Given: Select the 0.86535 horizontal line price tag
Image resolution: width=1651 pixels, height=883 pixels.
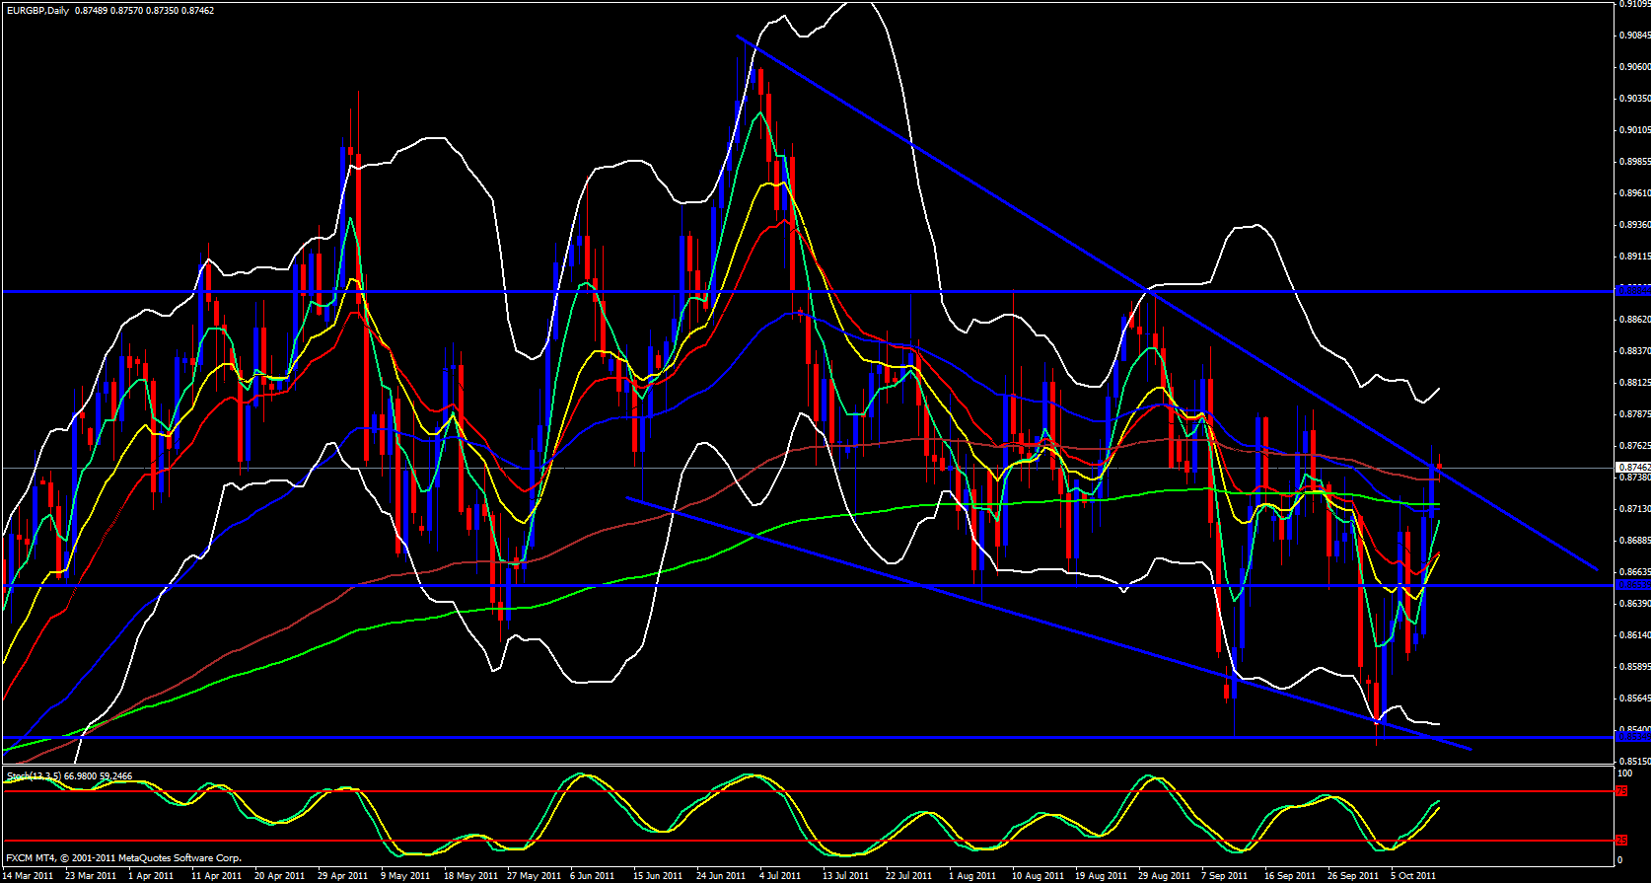Looking at the screenshot, I should coord(1634,585).
